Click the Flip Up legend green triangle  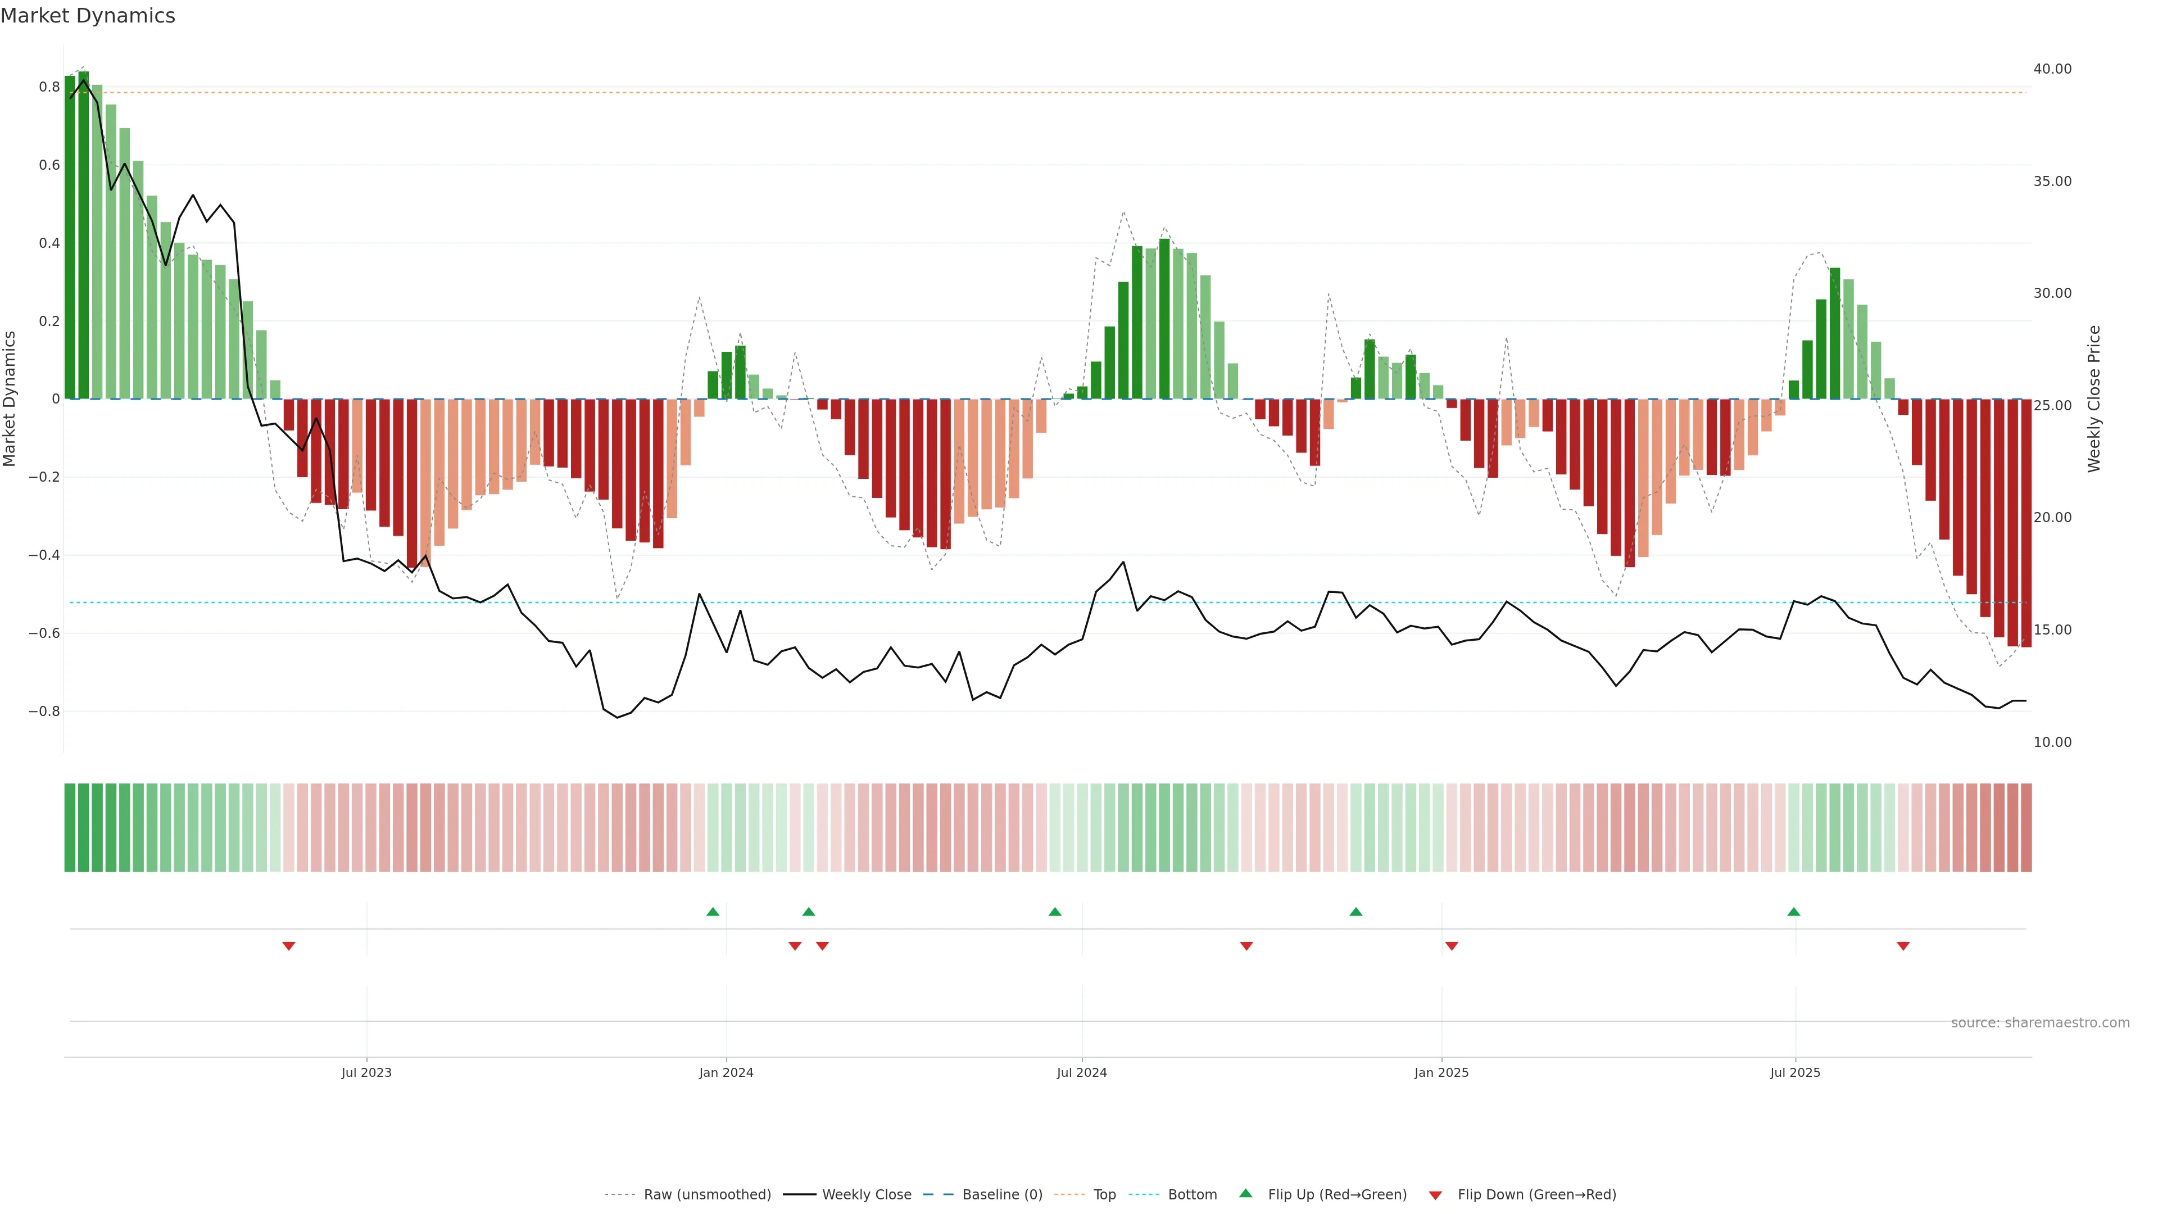click(x=1246, y=1193)
